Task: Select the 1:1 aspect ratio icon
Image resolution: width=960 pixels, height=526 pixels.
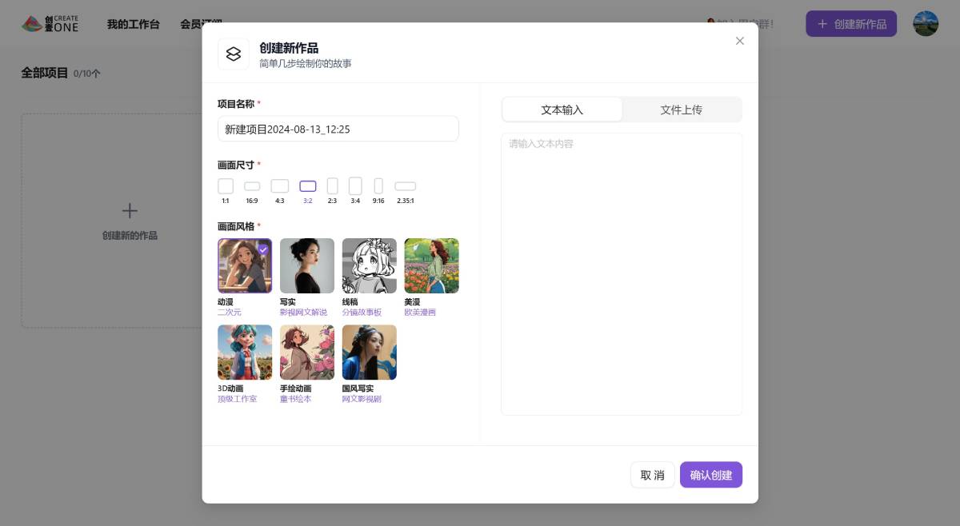Action: [226, 186]
